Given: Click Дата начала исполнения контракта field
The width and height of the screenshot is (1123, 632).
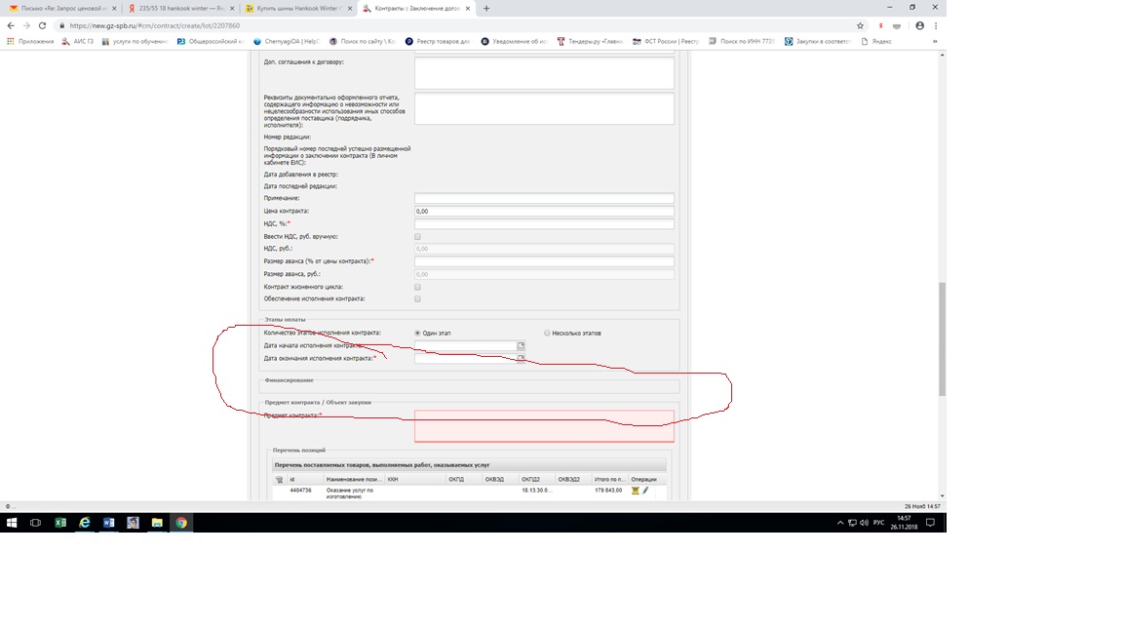Looking at the screenshot, I should click(x=466, y=345).
